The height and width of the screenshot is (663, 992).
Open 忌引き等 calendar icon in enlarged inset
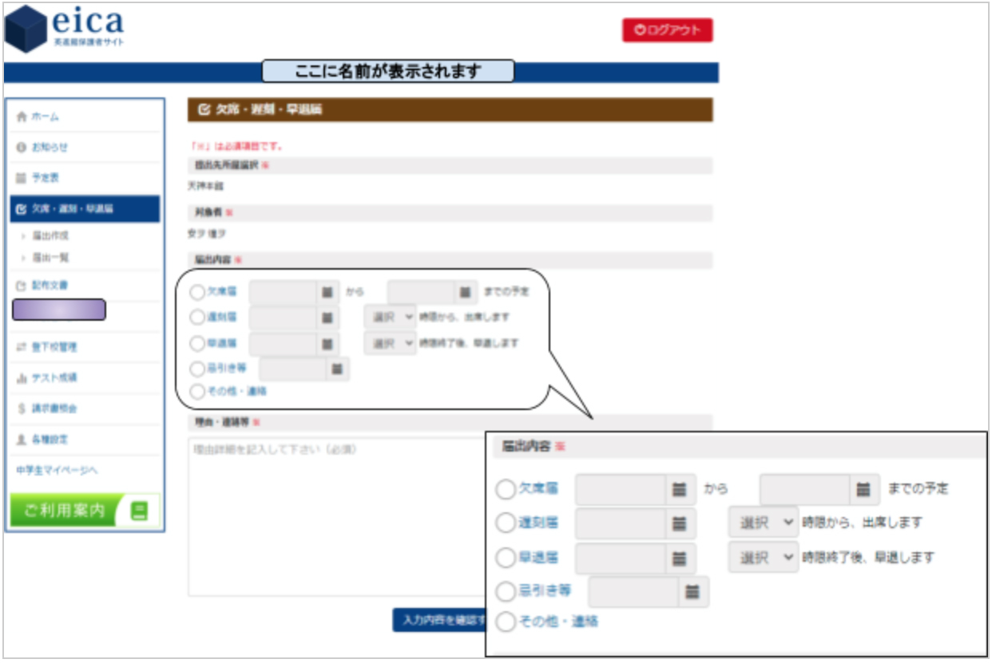click(x=692, y=592)
